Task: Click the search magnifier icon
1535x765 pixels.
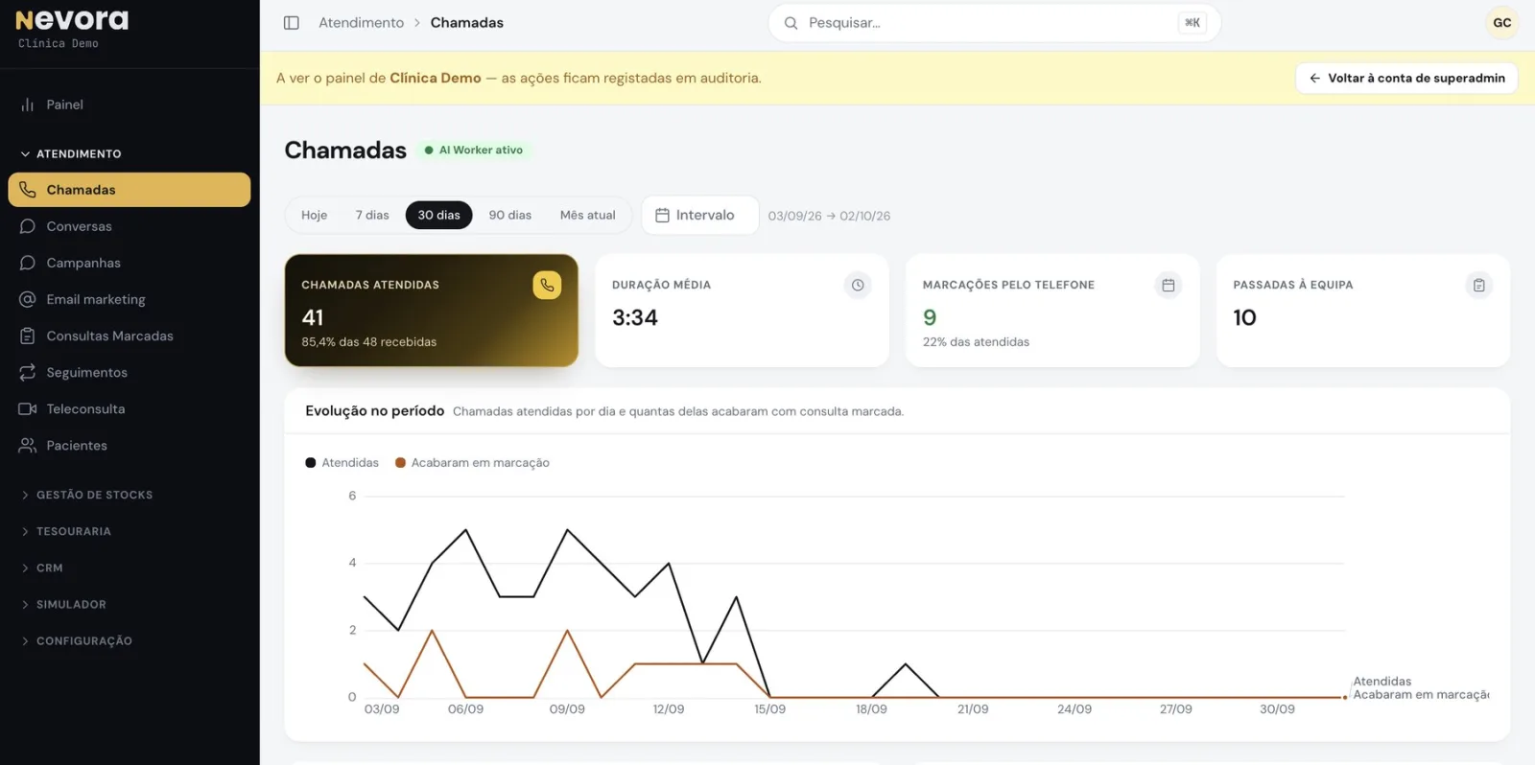Action: [x=791, y=23]
